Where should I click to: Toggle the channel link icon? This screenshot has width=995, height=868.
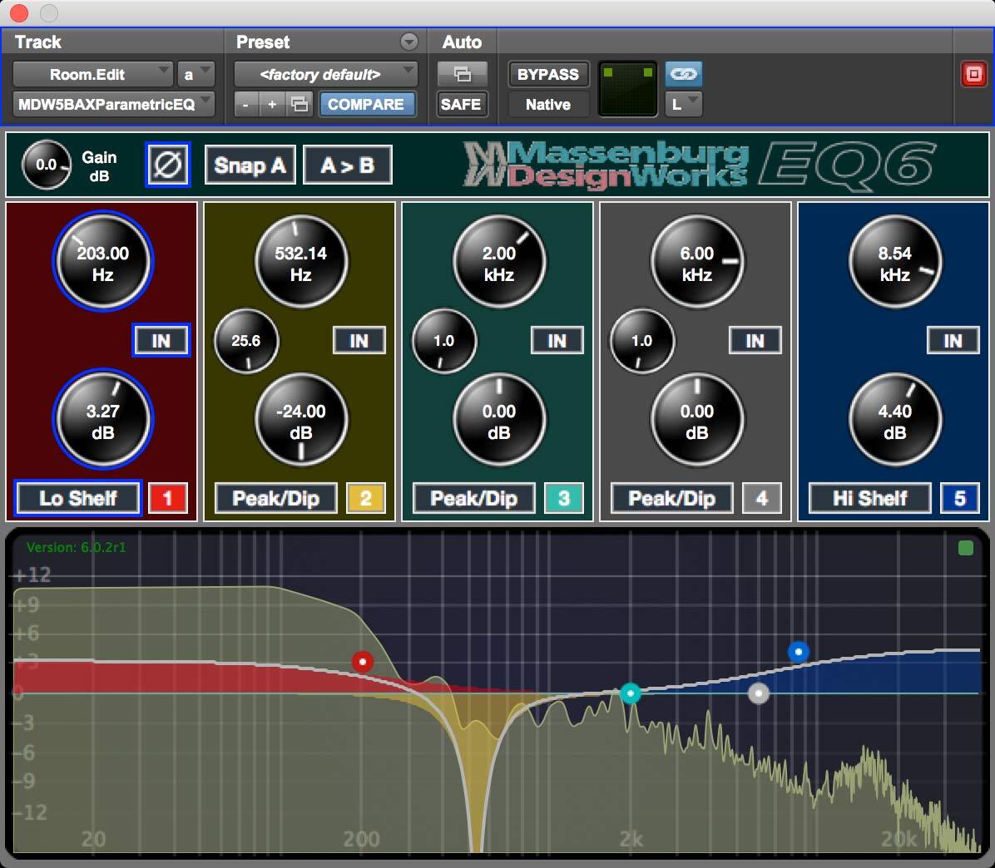(683, 74)
